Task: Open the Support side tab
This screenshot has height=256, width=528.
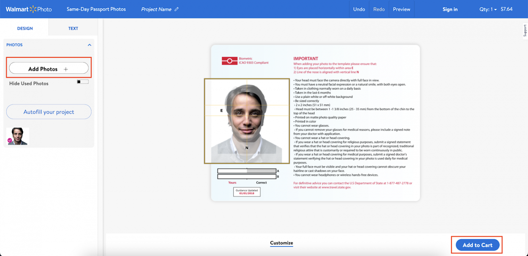Action: 525,31
